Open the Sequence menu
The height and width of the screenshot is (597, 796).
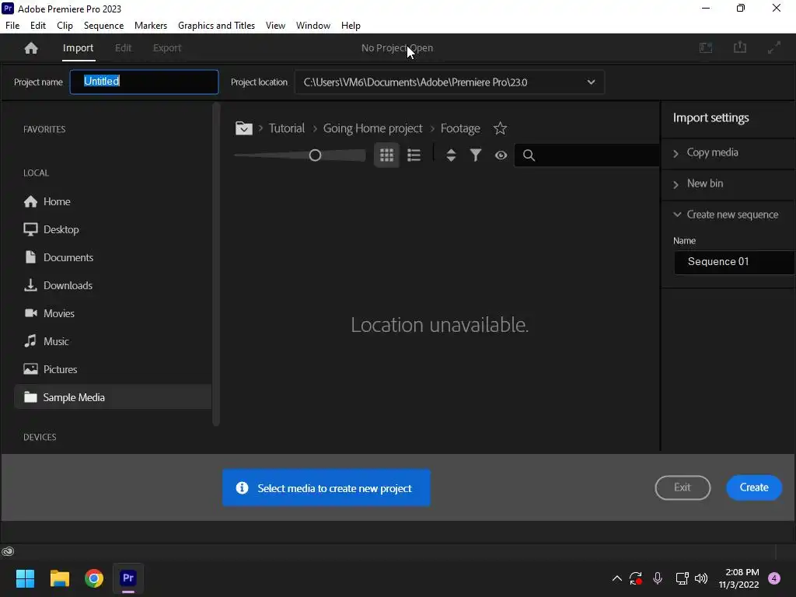pos(103,26)
